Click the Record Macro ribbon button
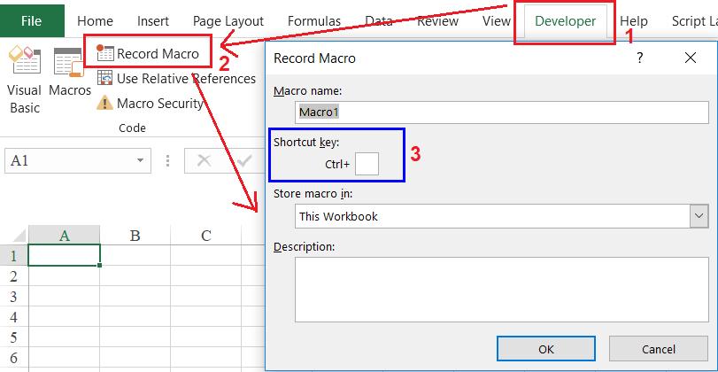 click(x=148, y=54)
